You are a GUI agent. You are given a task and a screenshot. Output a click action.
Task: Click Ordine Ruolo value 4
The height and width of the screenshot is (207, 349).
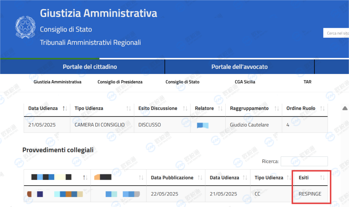pos(288,125)
